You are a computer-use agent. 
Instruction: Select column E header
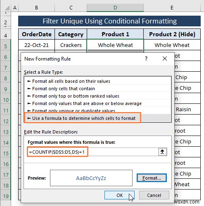[172, 8]
